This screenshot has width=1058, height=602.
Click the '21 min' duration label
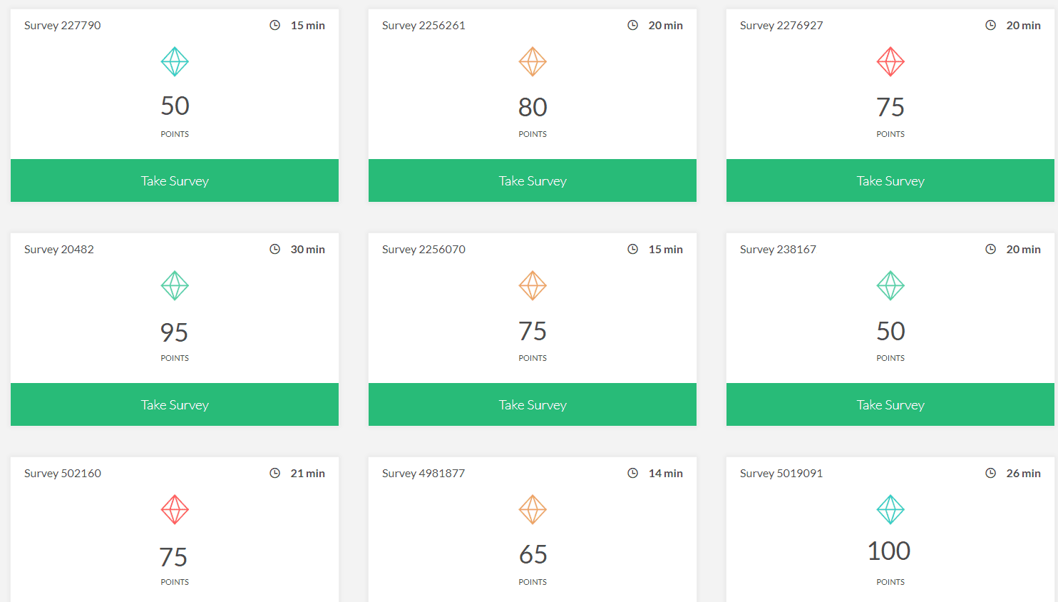(x=308, y=473)
